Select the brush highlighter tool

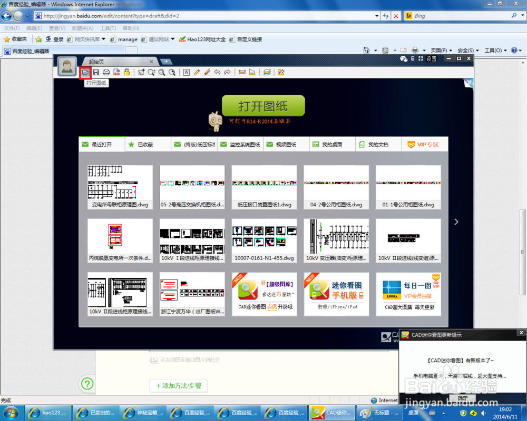(207, 72)
